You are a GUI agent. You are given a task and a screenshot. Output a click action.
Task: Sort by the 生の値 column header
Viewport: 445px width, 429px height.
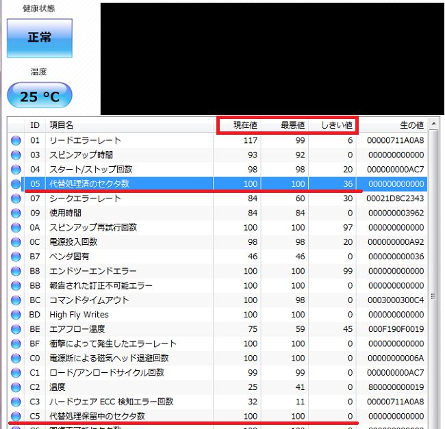tap(392, 125)
